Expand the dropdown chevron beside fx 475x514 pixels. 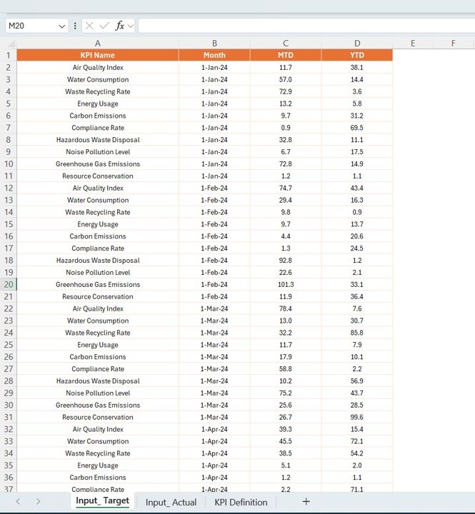coord(131,26)
